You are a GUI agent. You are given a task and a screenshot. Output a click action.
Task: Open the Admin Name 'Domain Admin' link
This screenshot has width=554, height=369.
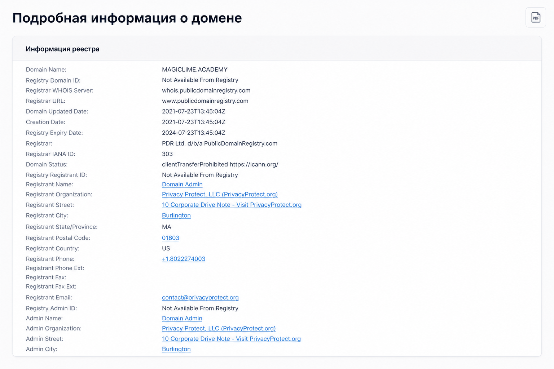pyautogui.click(x=182, y=318)
